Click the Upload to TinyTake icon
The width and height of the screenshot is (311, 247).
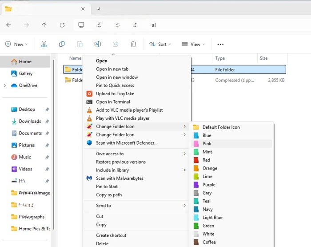click(x=89, y=93)
